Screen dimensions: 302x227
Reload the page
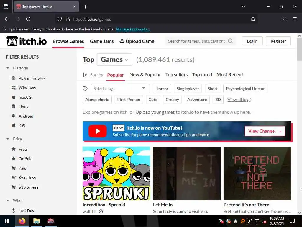[x=28, y=19]
